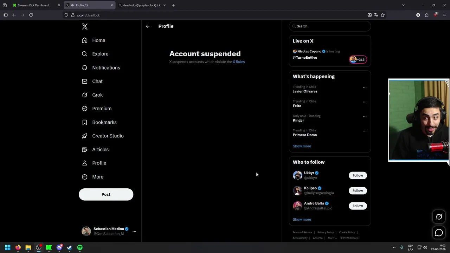This screenshot has width=450, height=253.
Task: Expand the list all tabs chevron
Action: pos(404,5)
